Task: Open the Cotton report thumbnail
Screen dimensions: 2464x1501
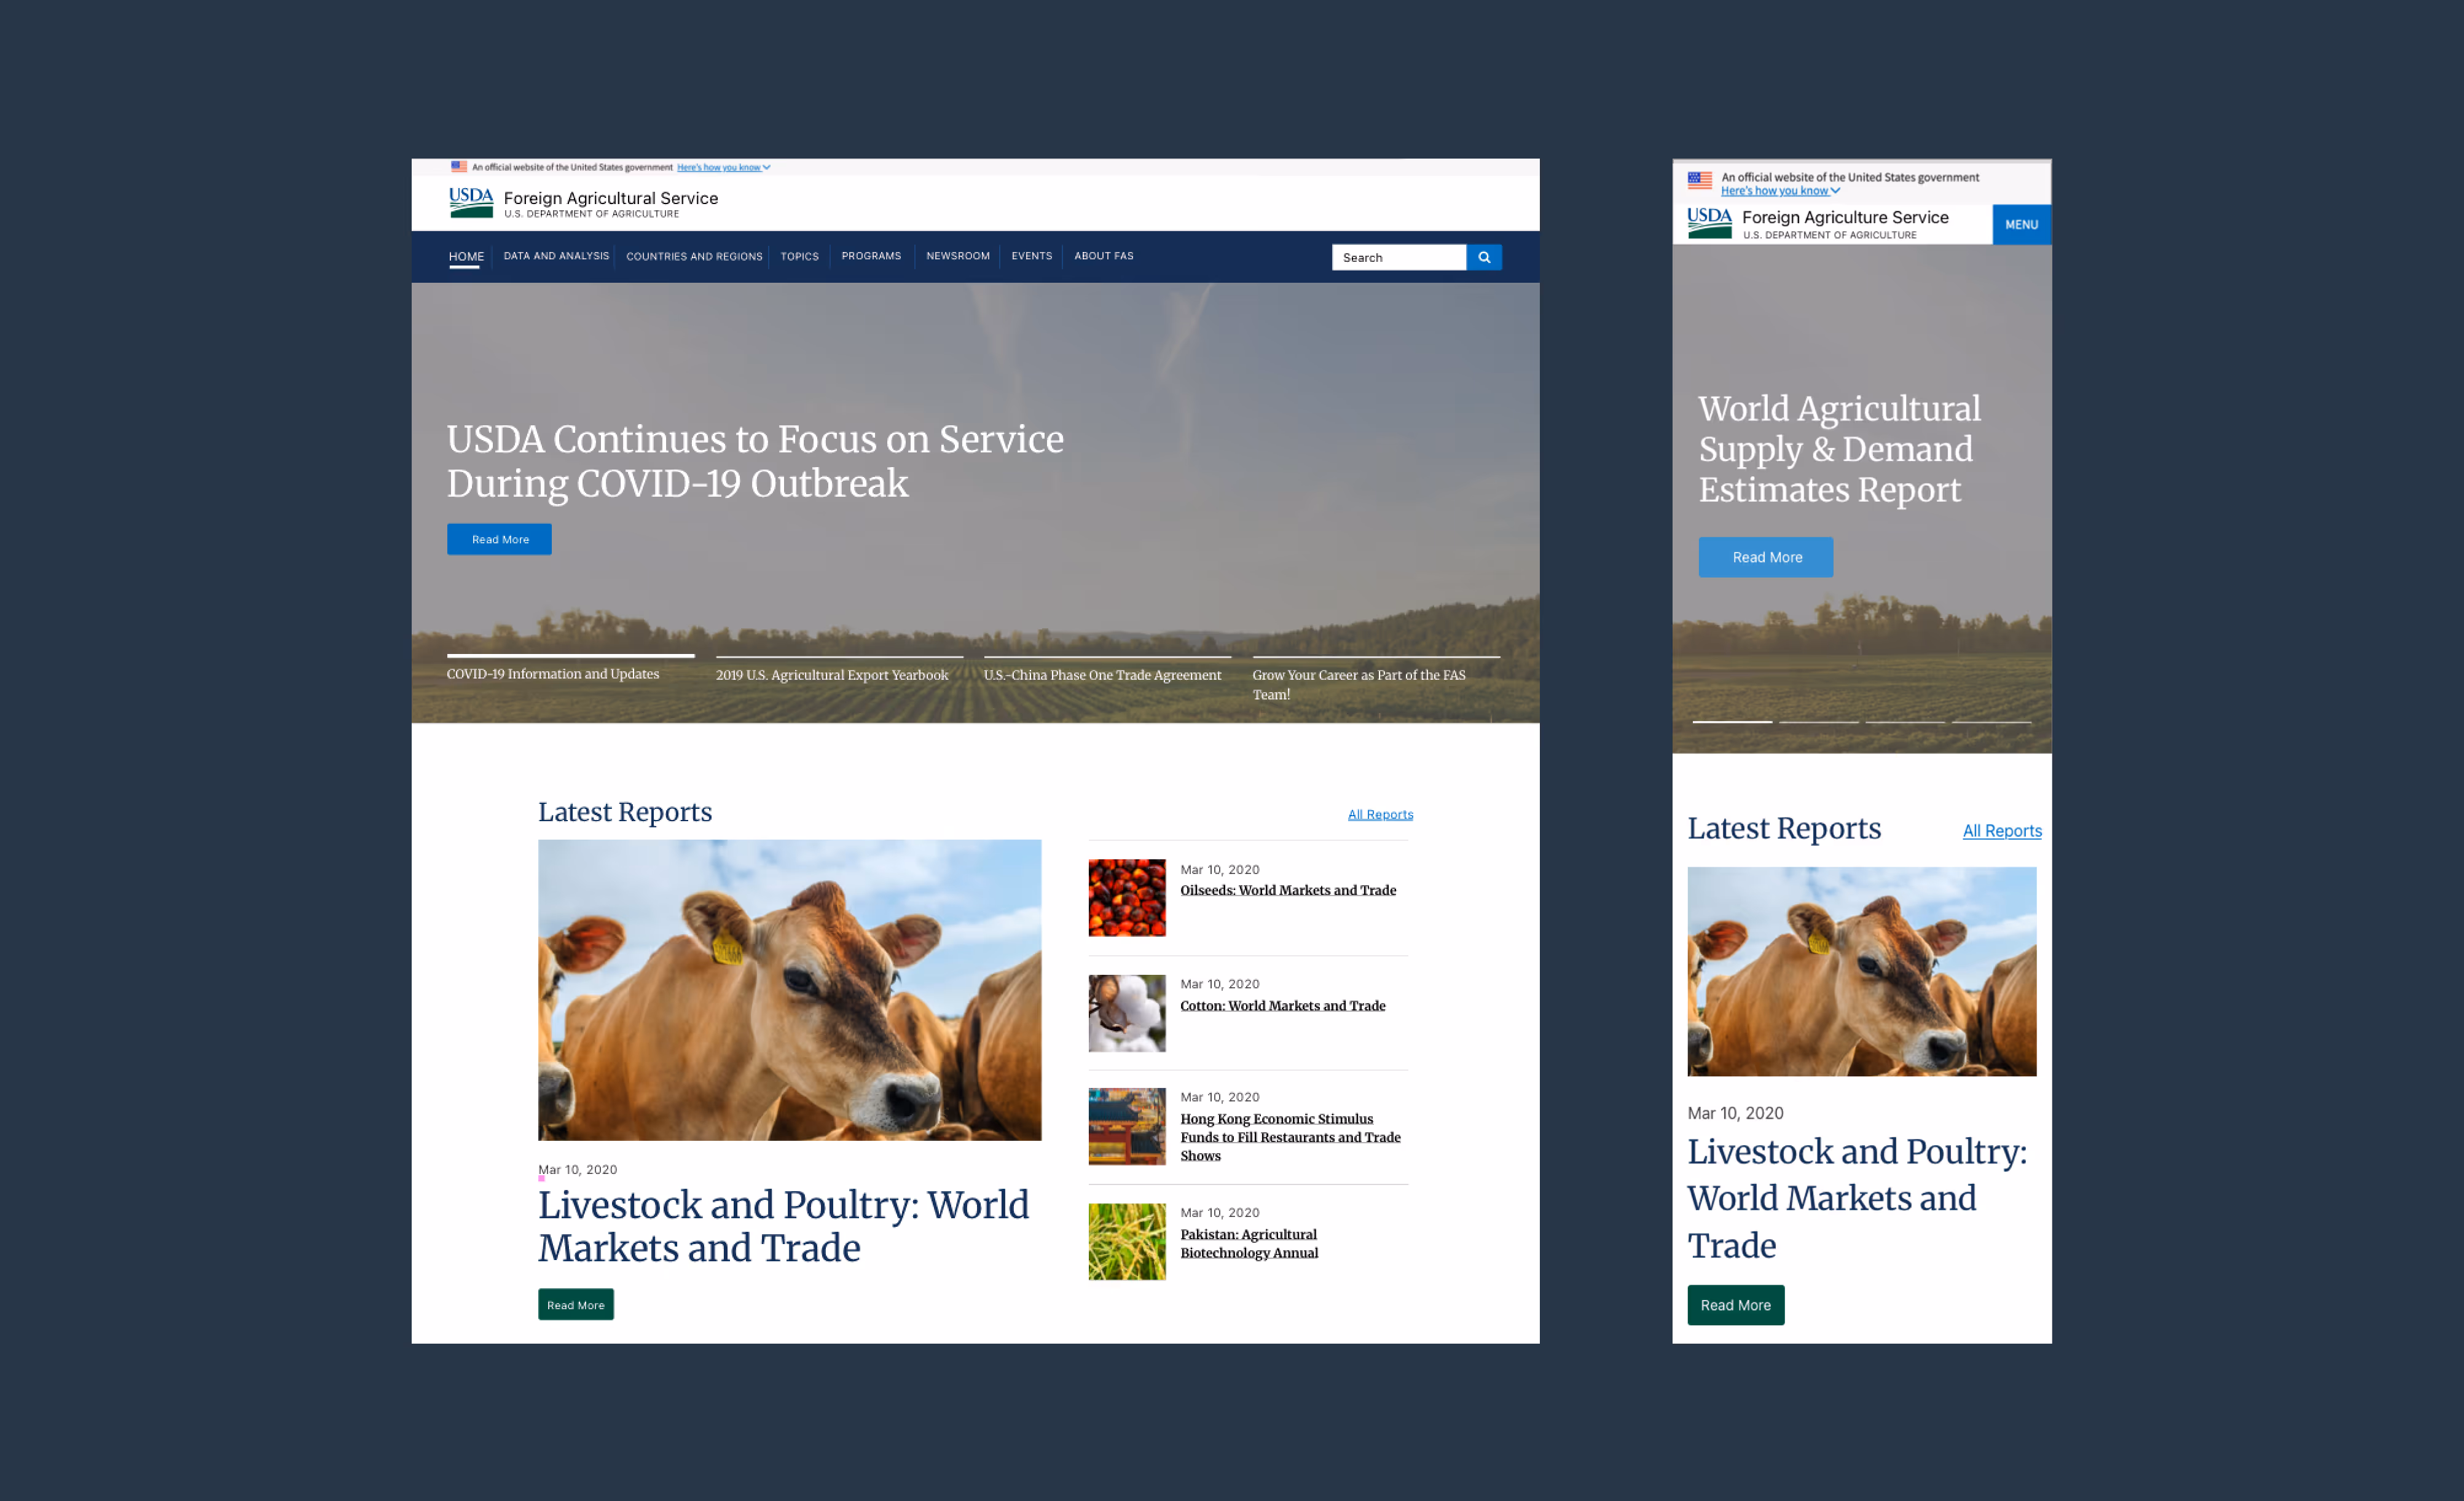Action: 1127,1013
